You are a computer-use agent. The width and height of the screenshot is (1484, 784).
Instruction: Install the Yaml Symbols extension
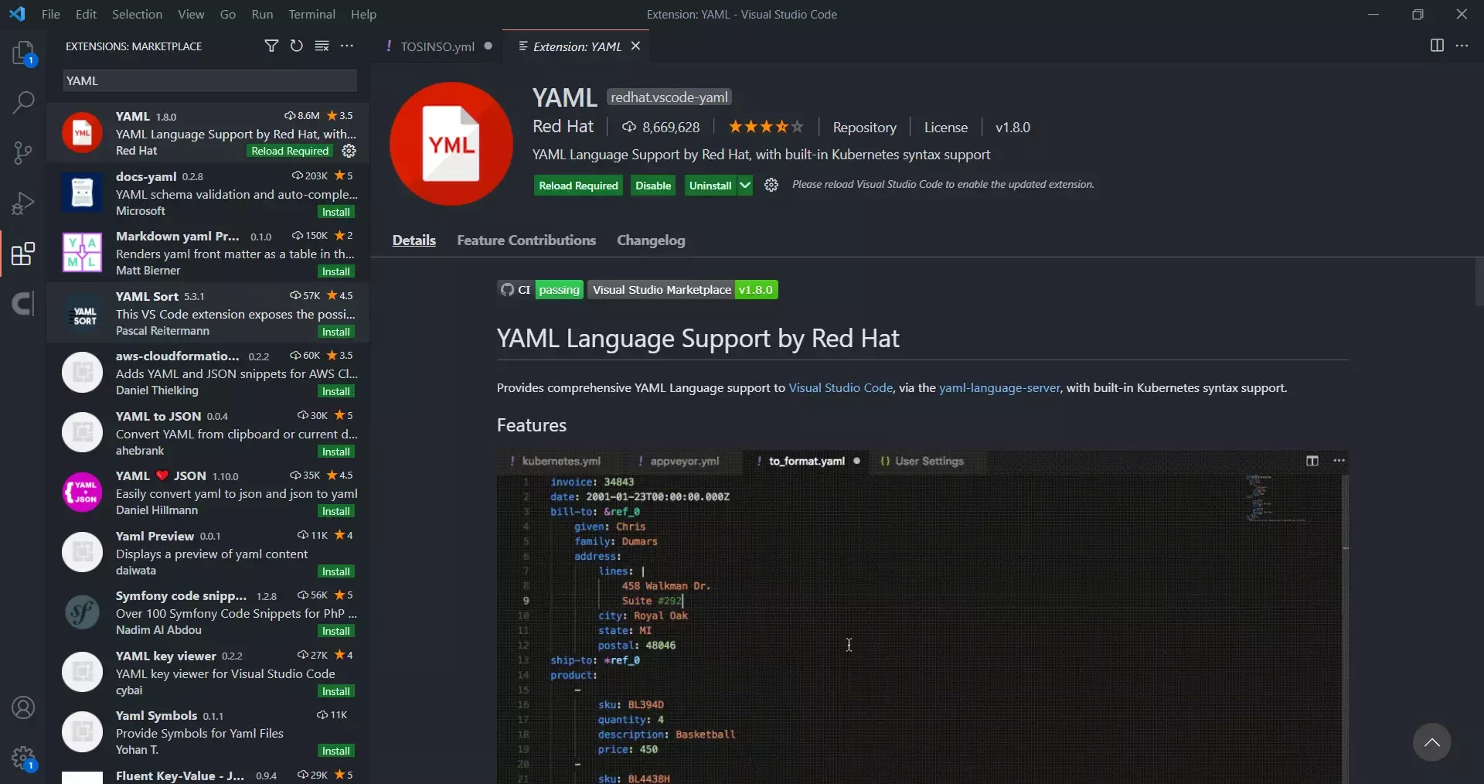(336, 751)
